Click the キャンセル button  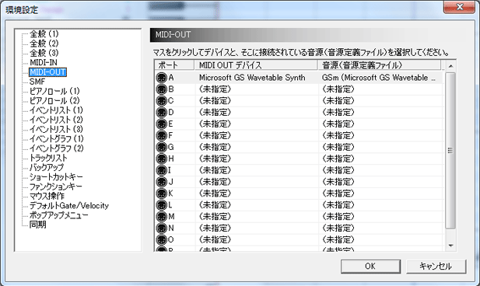pyautogui.click(x=436, y=267)
